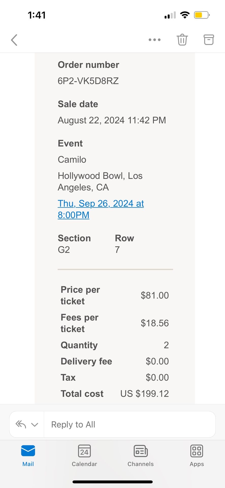The width and height of the screenshot is (225, 488).
Task: Focus the Reply to All field
Action: (129, 424)
